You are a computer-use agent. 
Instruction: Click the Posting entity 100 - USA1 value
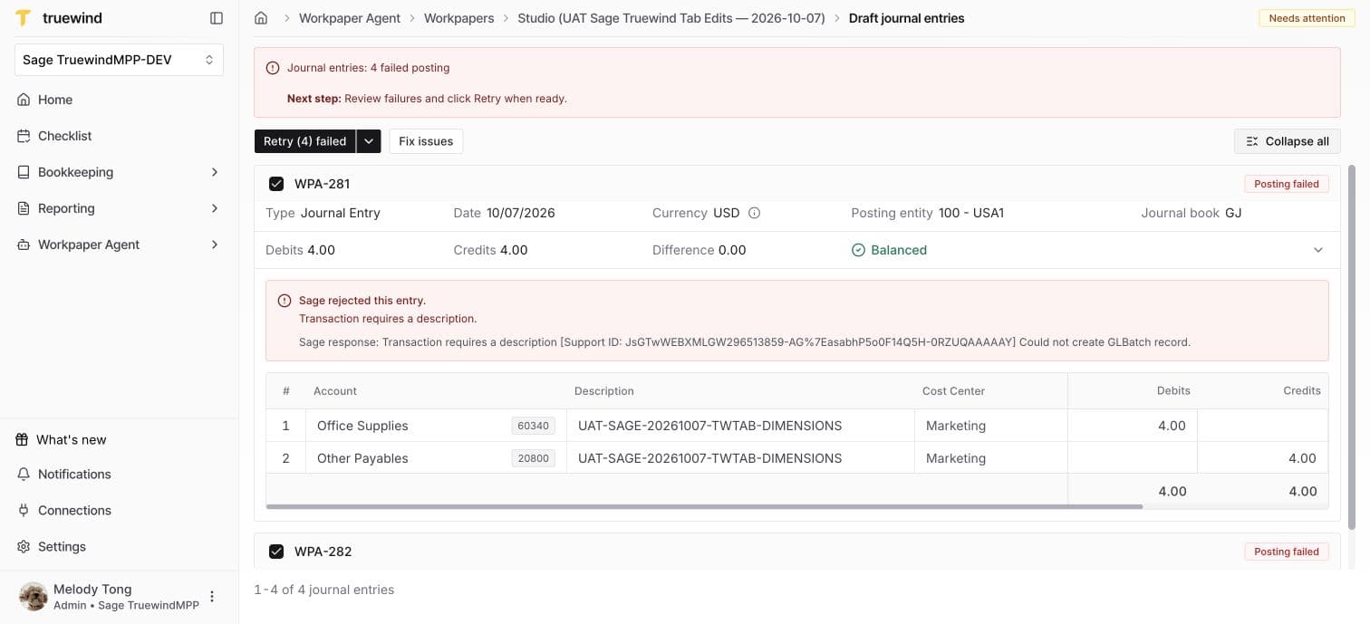click(971, 213)
